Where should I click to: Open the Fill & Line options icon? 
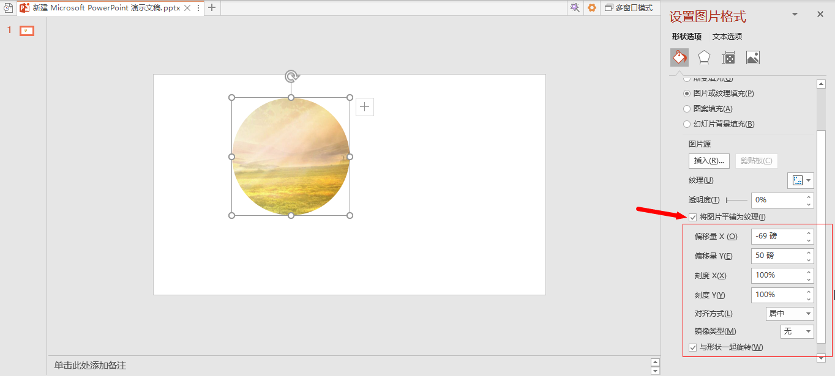click(680, 57)
